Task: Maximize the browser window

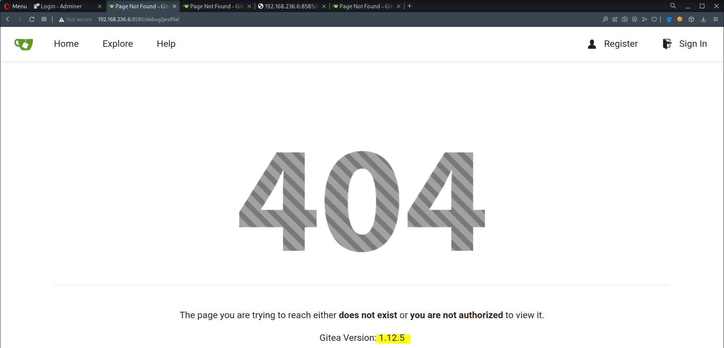Action: tap(702, 6)
